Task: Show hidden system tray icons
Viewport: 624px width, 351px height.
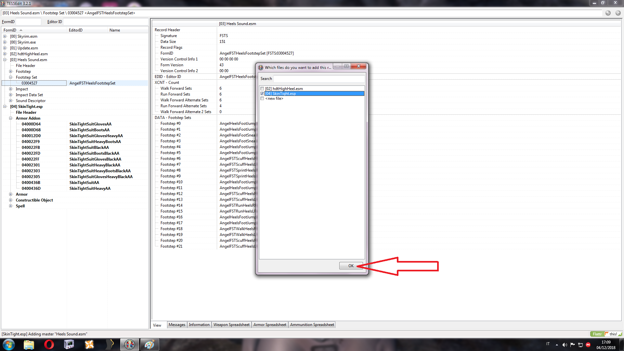Action: (557, 344)
